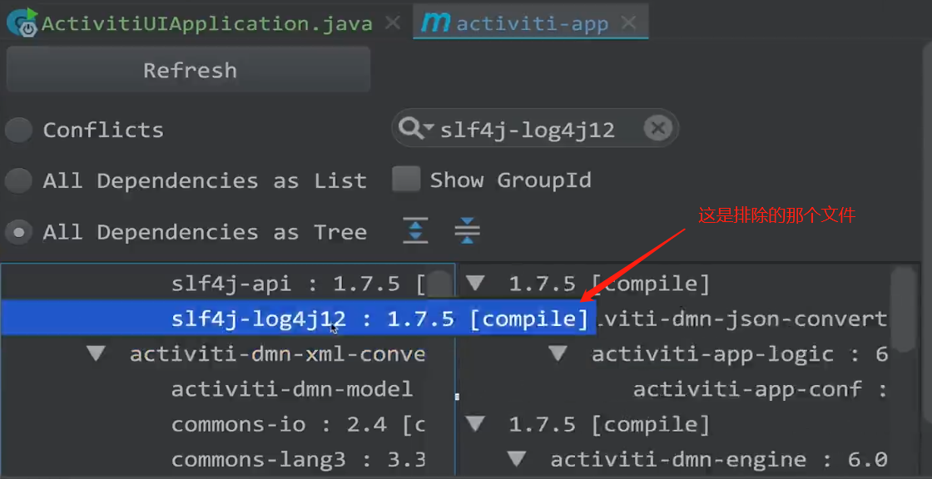This screenshot has width=932, height=479.
Task: Close the activiti-app tab
Action: (629, 23)
